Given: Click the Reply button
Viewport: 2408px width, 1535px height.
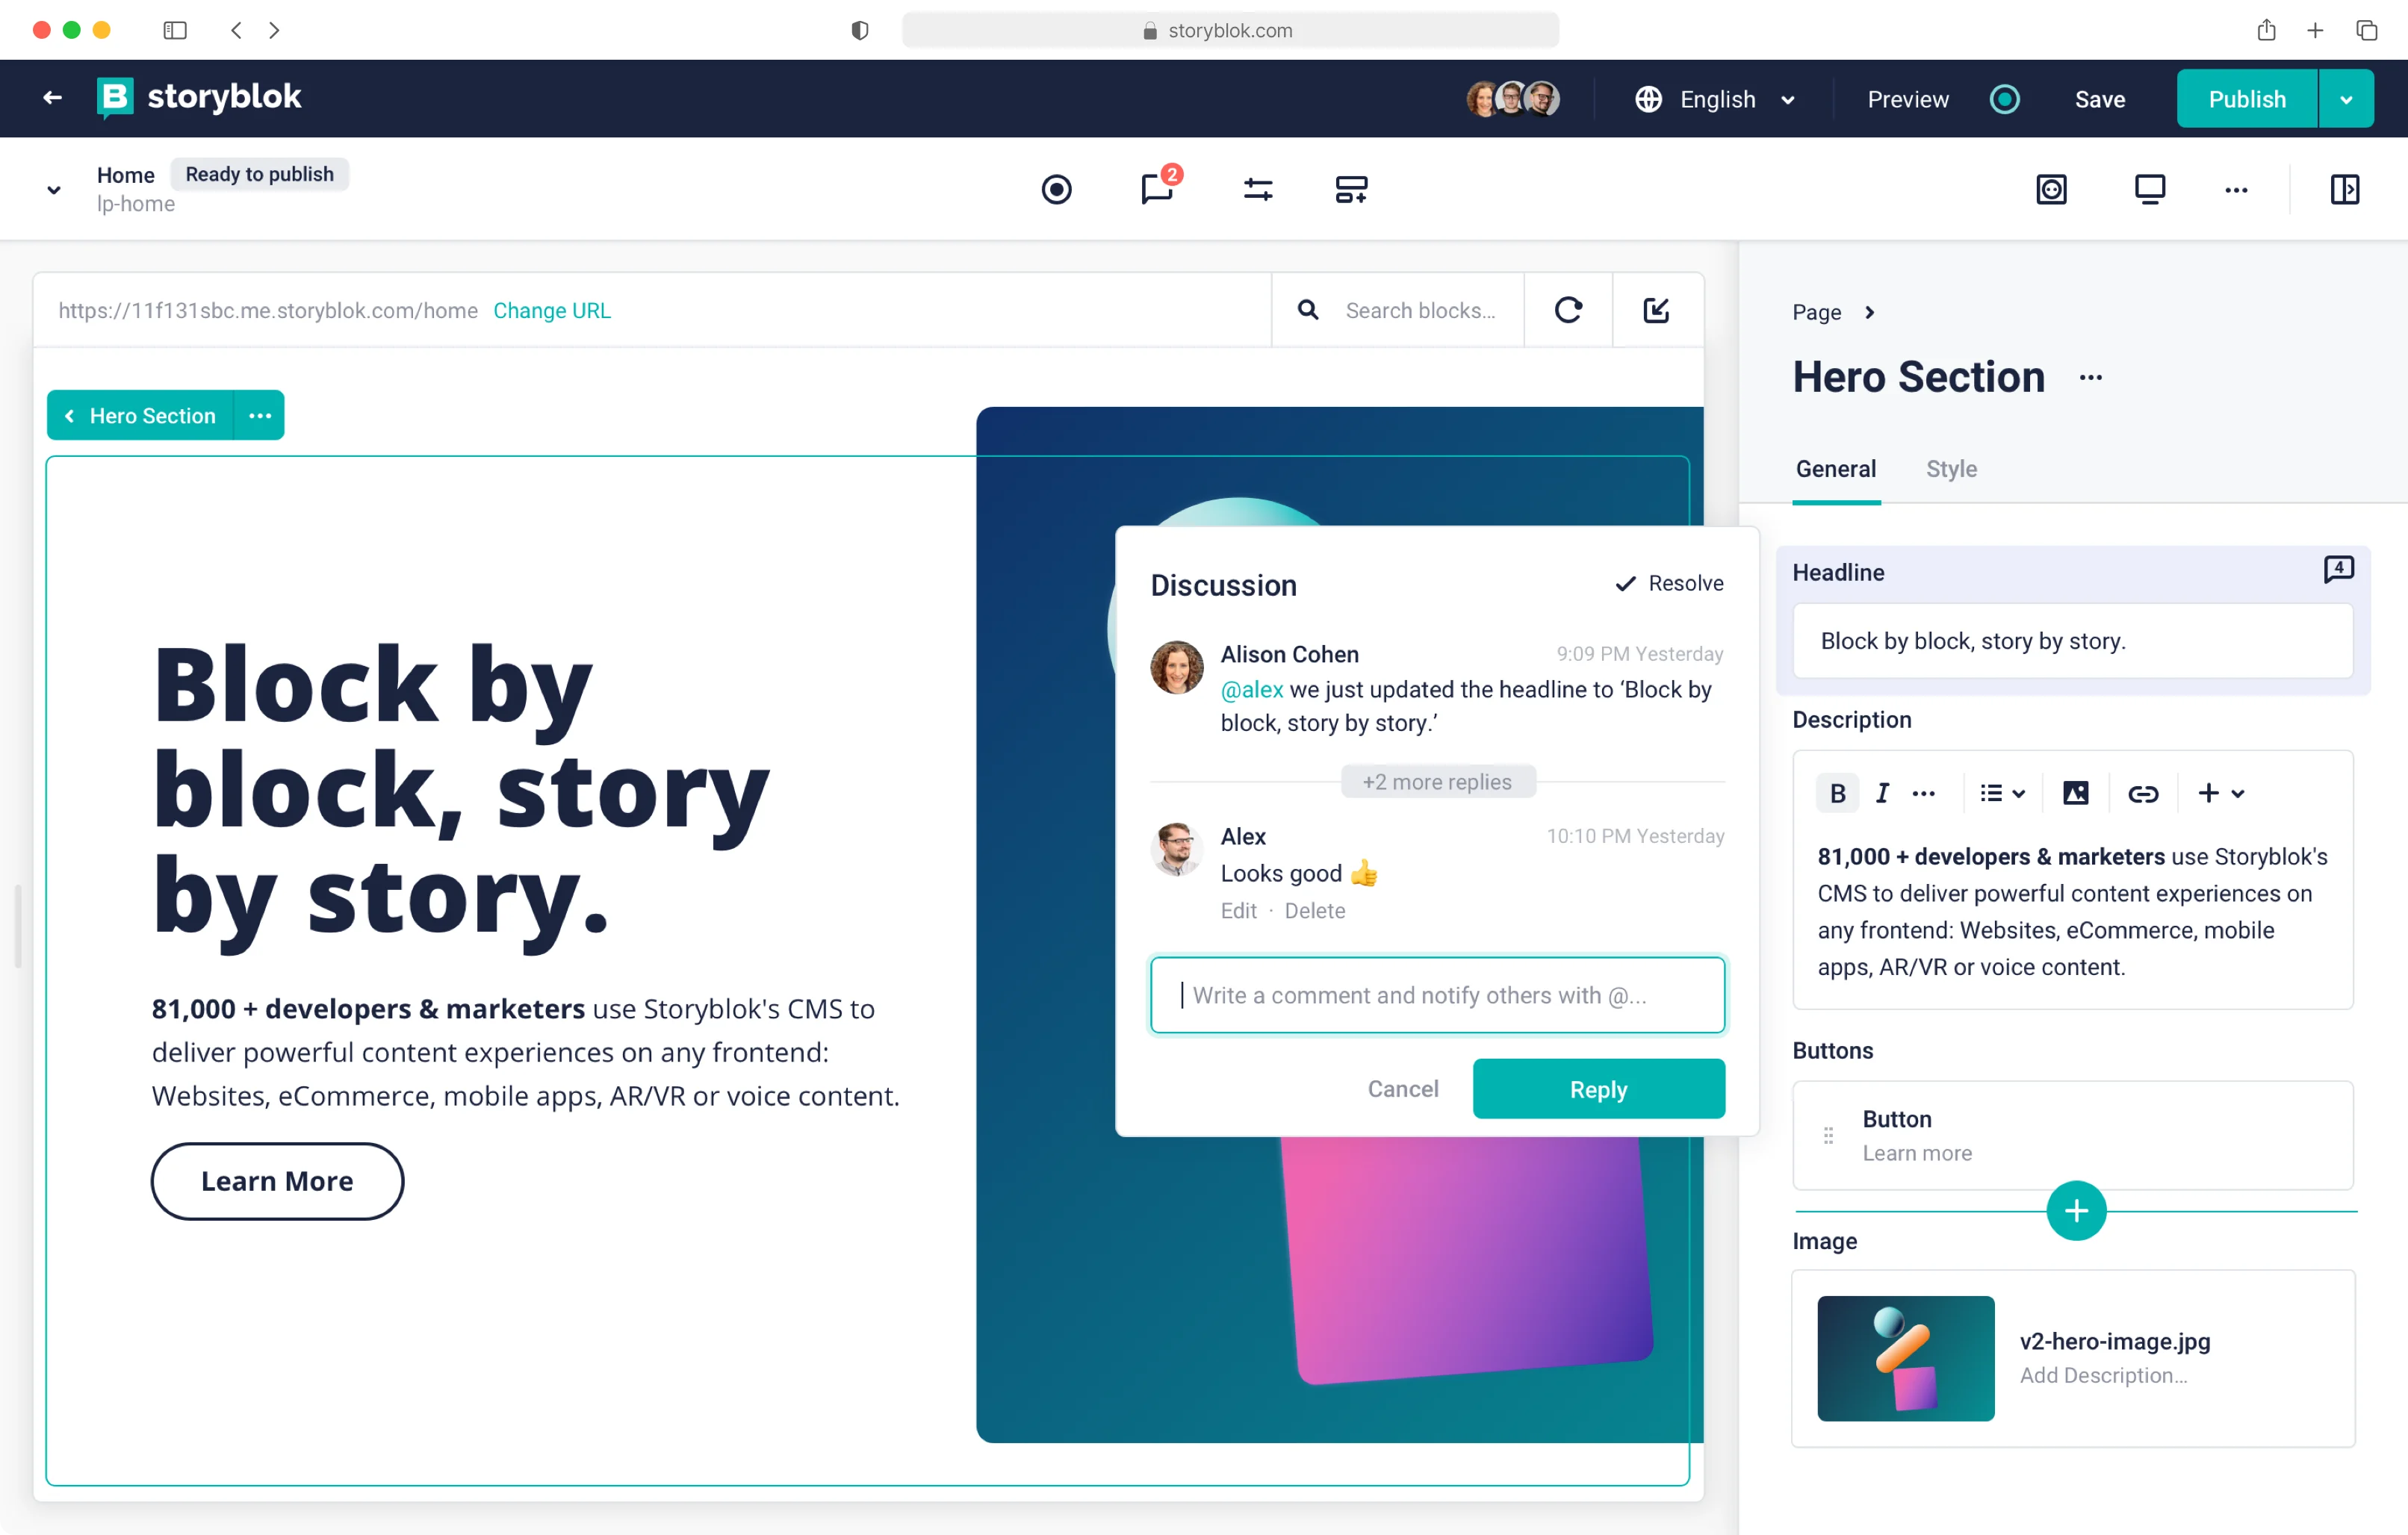Looking at the screenshot, I should [x=1598, y=1089].
